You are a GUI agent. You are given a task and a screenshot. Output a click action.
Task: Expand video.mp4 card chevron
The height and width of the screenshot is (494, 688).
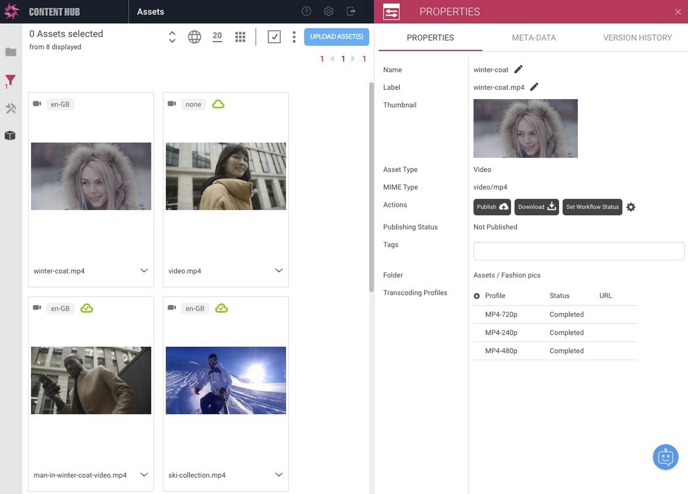278,270
